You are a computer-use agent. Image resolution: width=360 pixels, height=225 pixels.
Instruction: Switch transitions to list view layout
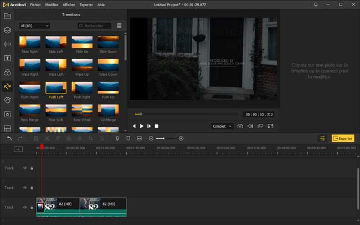click(119, 25)
